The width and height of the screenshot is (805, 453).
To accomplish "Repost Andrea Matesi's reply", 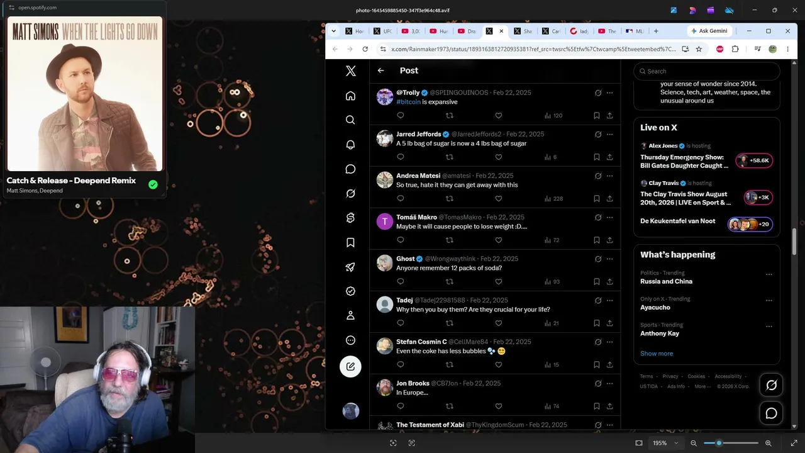I will (x=449, y=199).
